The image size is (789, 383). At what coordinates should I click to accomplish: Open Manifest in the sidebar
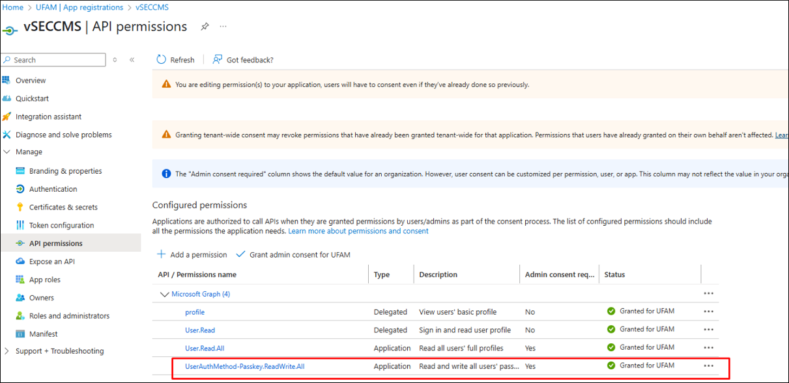click(x=44, y=334)
